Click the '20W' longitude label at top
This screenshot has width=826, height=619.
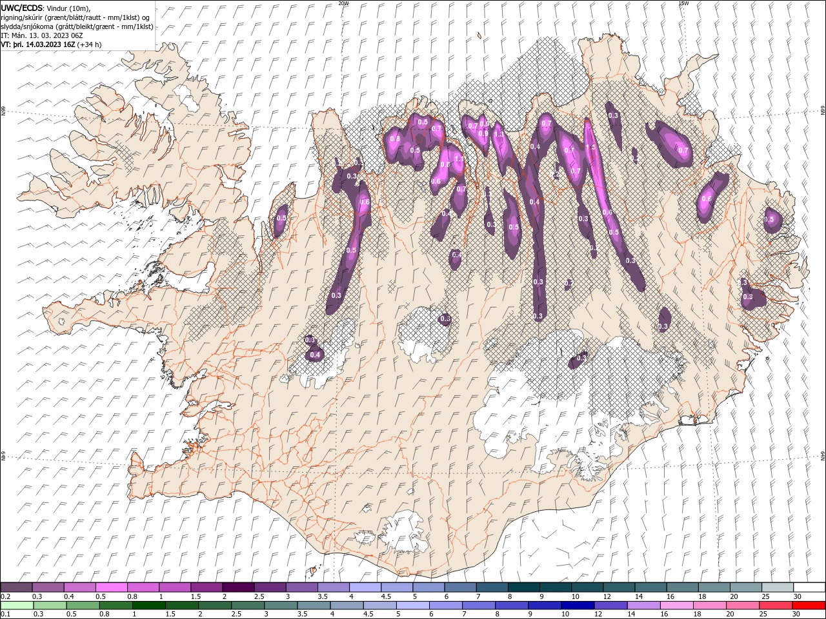tap(343, 3)
